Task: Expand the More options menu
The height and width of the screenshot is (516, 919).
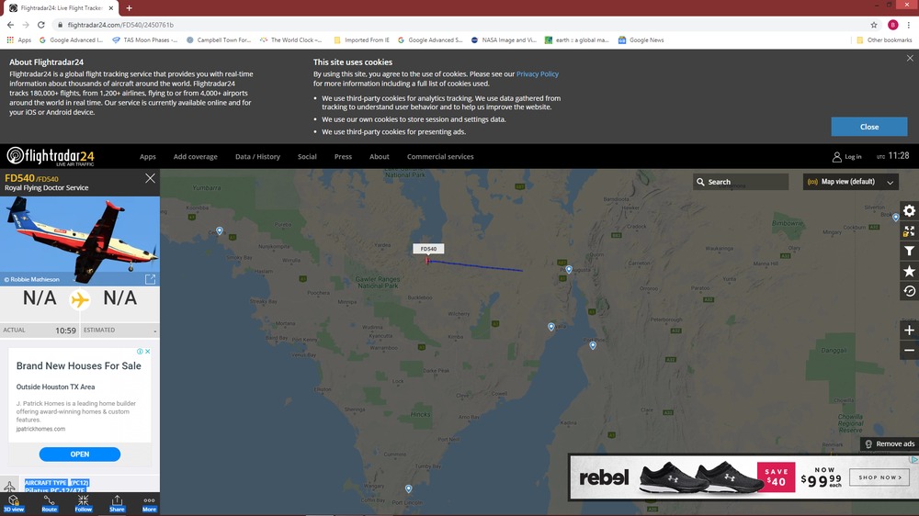Action: pos(149,503)
